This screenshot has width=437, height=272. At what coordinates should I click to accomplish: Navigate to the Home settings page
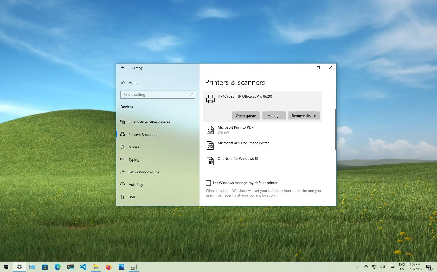133,83
